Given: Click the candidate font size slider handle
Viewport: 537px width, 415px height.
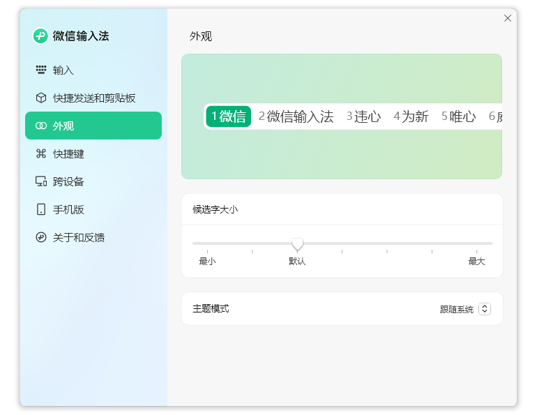Looking at the screenshot, I should pos(298,243).
